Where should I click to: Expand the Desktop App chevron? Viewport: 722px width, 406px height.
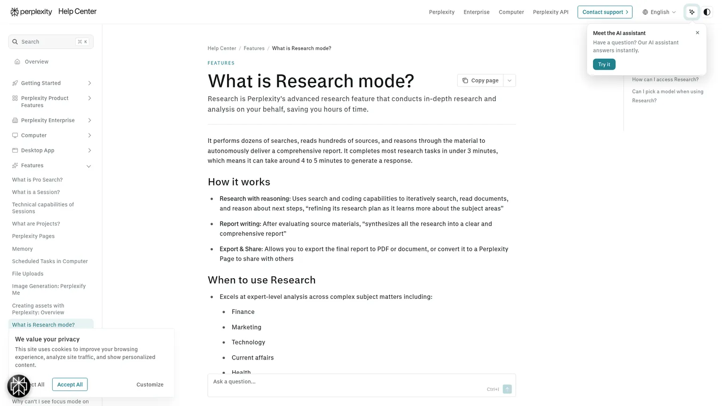coord(89,150)
